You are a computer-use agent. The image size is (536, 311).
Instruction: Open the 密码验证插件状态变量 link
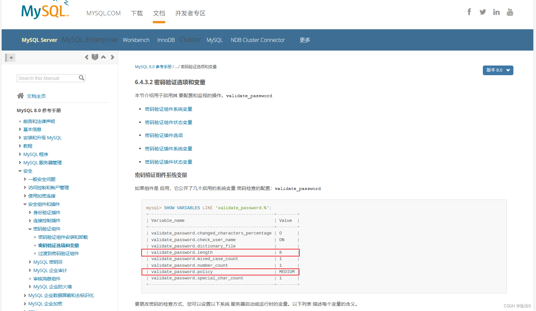[x=168, y=162]
